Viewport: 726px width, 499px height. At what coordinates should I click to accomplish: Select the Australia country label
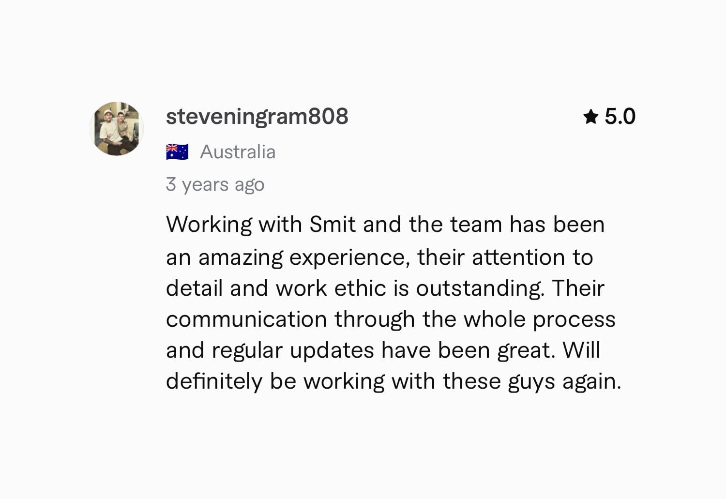(x=238, y=152)
